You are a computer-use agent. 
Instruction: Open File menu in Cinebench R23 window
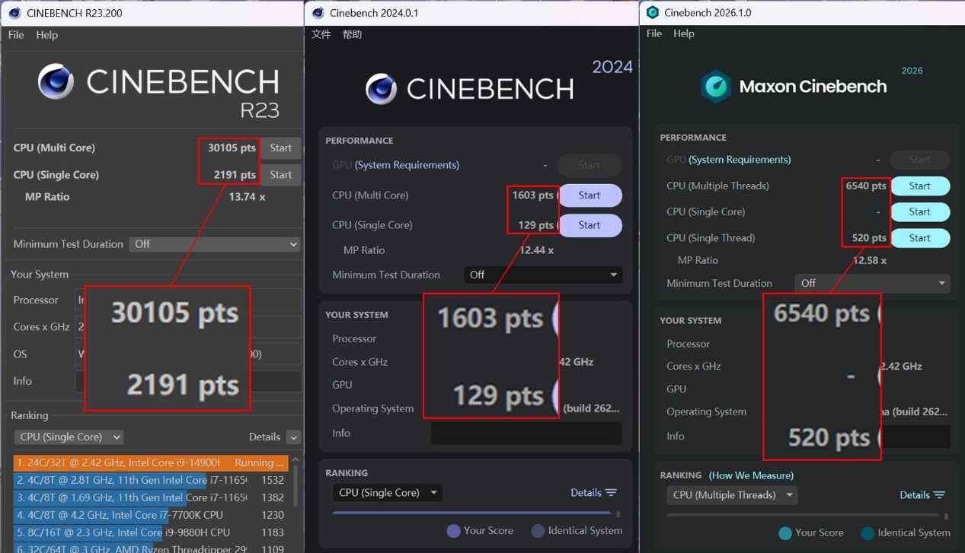[x=16, y=35]
